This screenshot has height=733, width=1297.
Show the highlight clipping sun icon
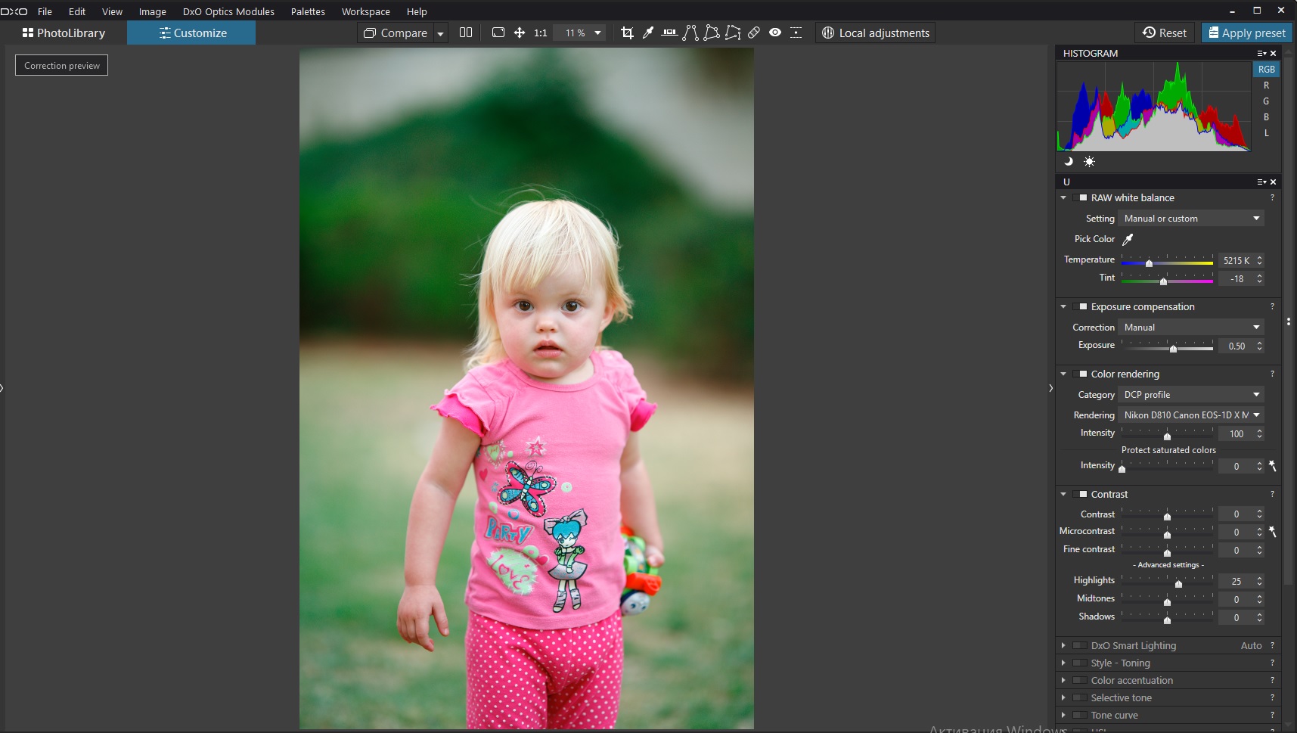(1089, 161)
